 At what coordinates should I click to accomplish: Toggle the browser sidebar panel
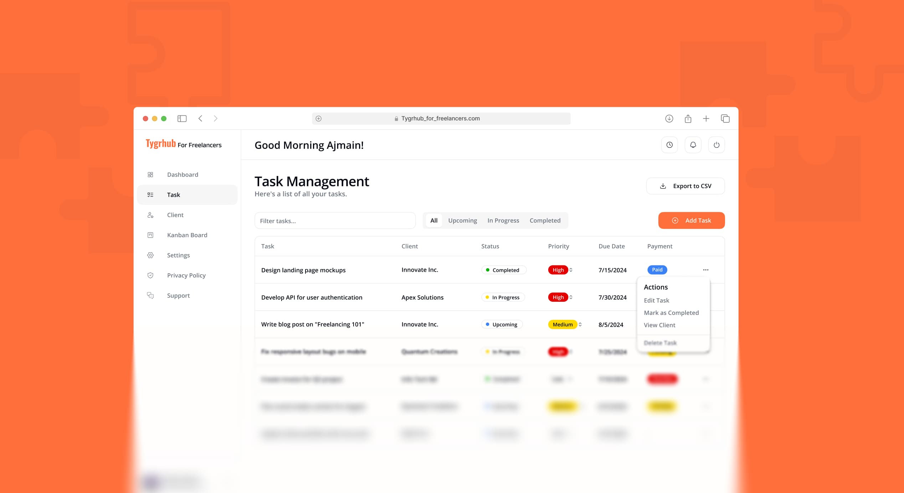pos(182,118)
